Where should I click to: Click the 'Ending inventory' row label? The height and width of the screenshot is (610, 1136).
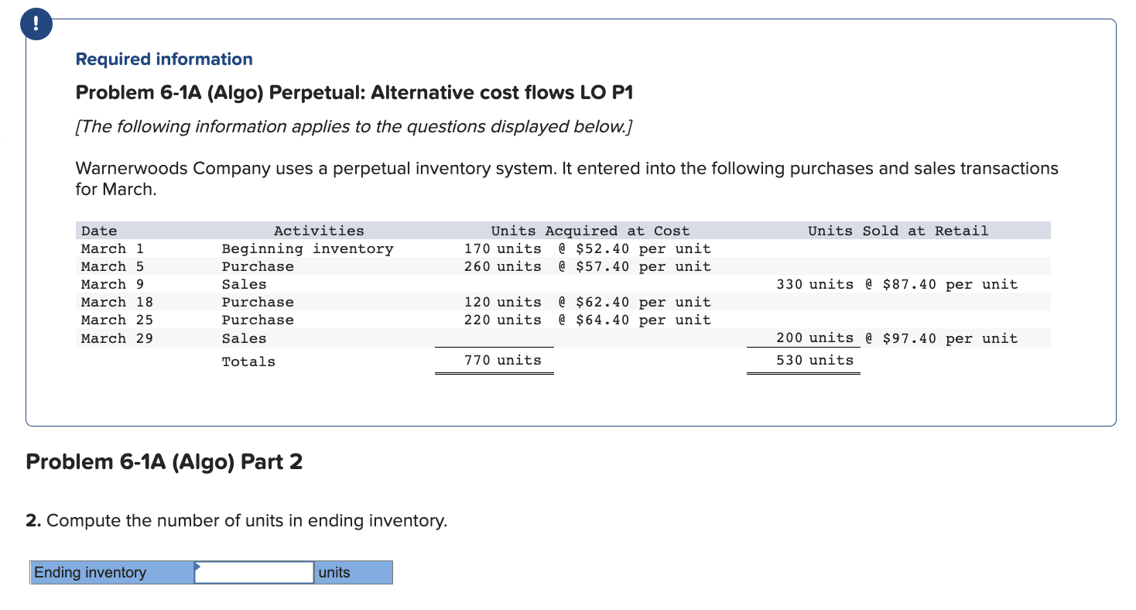click(x=112, y=573)
